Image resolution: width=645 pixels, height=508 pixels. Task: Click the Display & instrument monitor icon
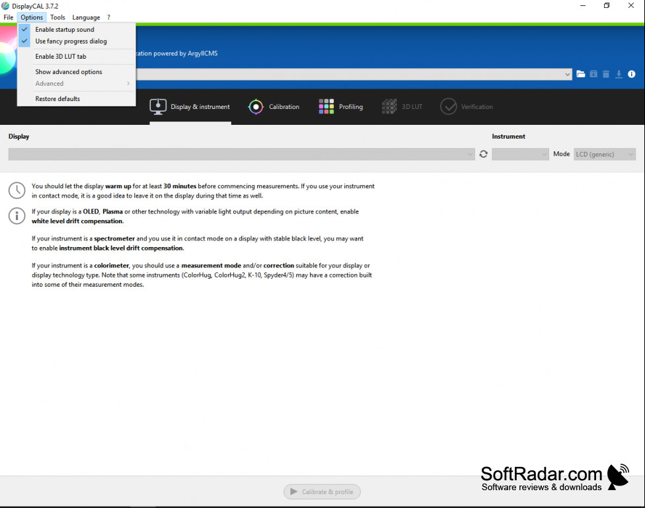pyautogui.click(x=158, y=106)
